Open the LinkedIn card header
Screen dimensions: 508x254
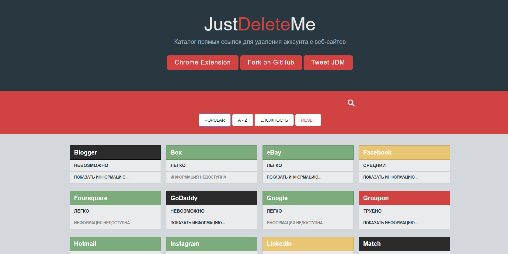pos(308,244)
